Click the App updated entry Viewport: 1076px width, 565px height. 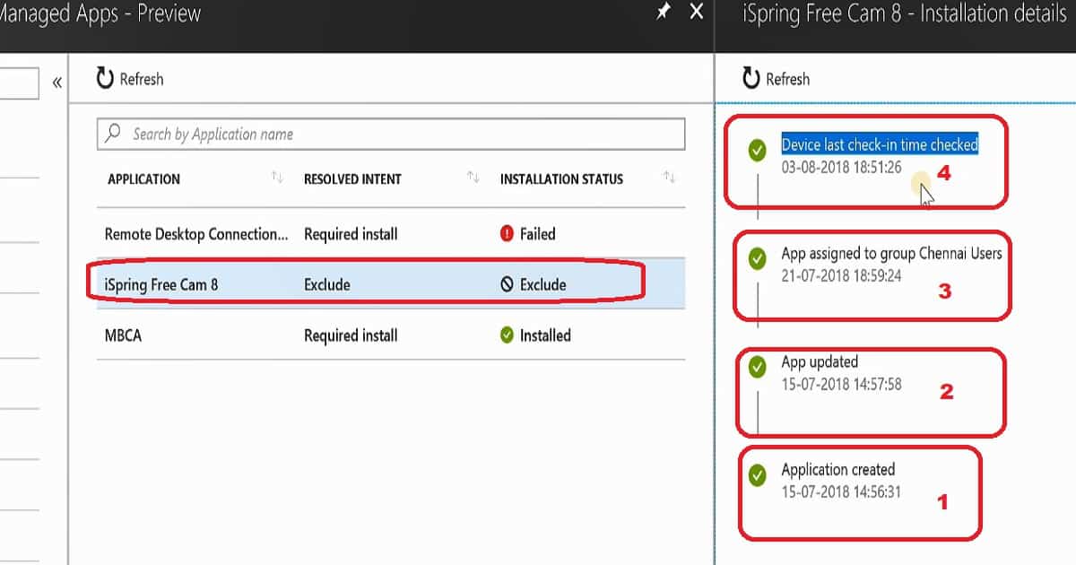pos(820,362)
